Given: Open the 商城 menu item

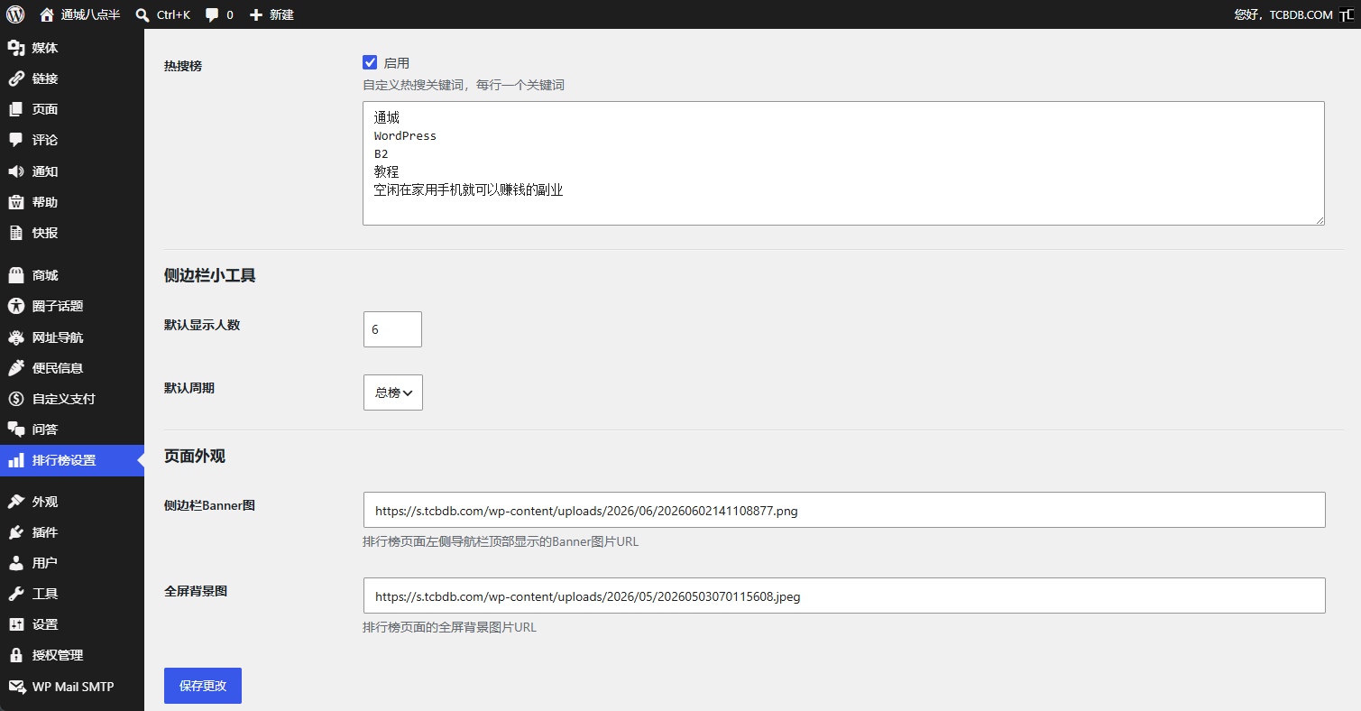Looking at the screenshot, I should point(72,275).
